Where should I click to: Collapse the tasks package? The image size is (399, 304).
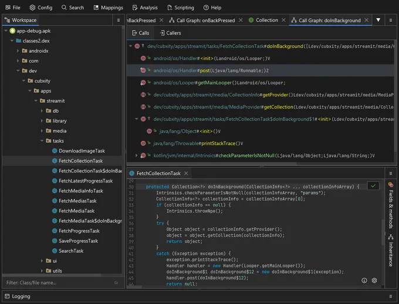pyautogui.click(x=42, y=141)
